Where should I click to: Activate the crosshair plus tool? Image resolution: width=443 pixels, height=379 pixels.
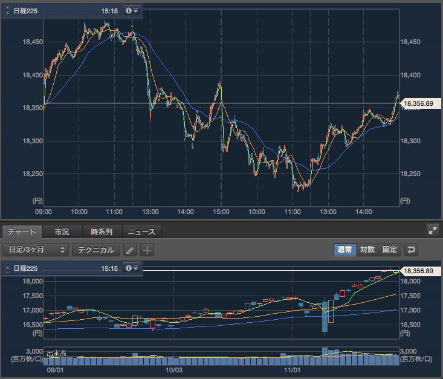147,250
